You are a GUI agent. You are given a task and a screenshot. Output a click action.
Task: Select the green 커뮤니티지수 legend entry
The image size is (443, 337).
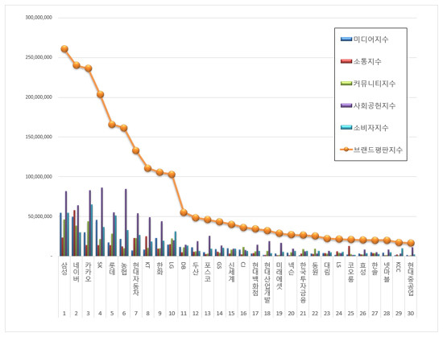368,84
